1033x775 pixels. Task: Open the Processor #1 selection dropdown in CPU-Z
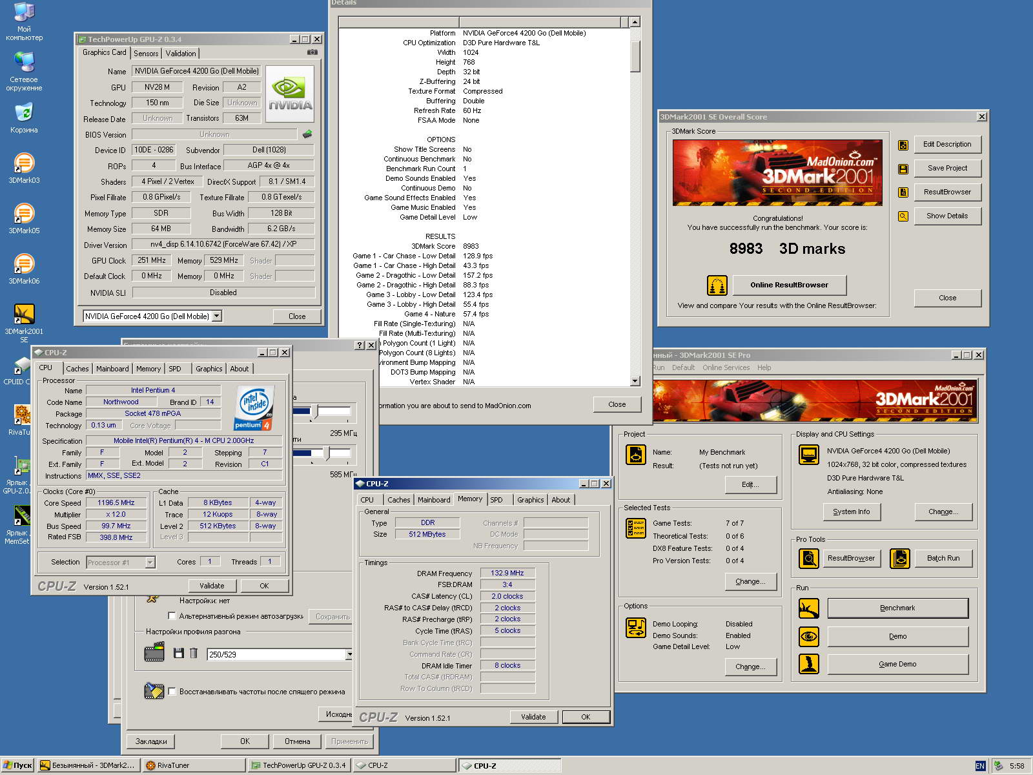pyautogui.click(x=150, y=563)
